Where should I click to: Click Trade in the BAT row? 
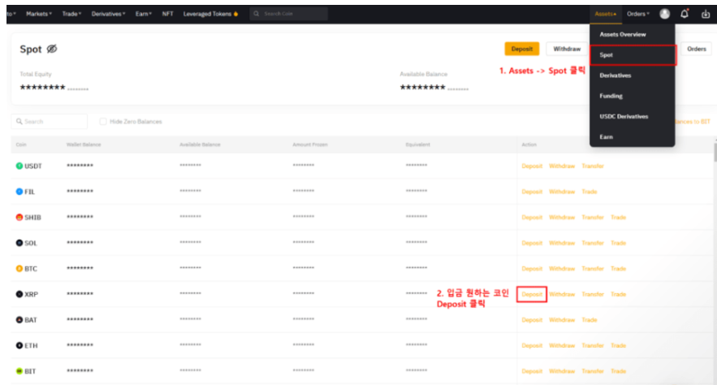tap(590, 319)
